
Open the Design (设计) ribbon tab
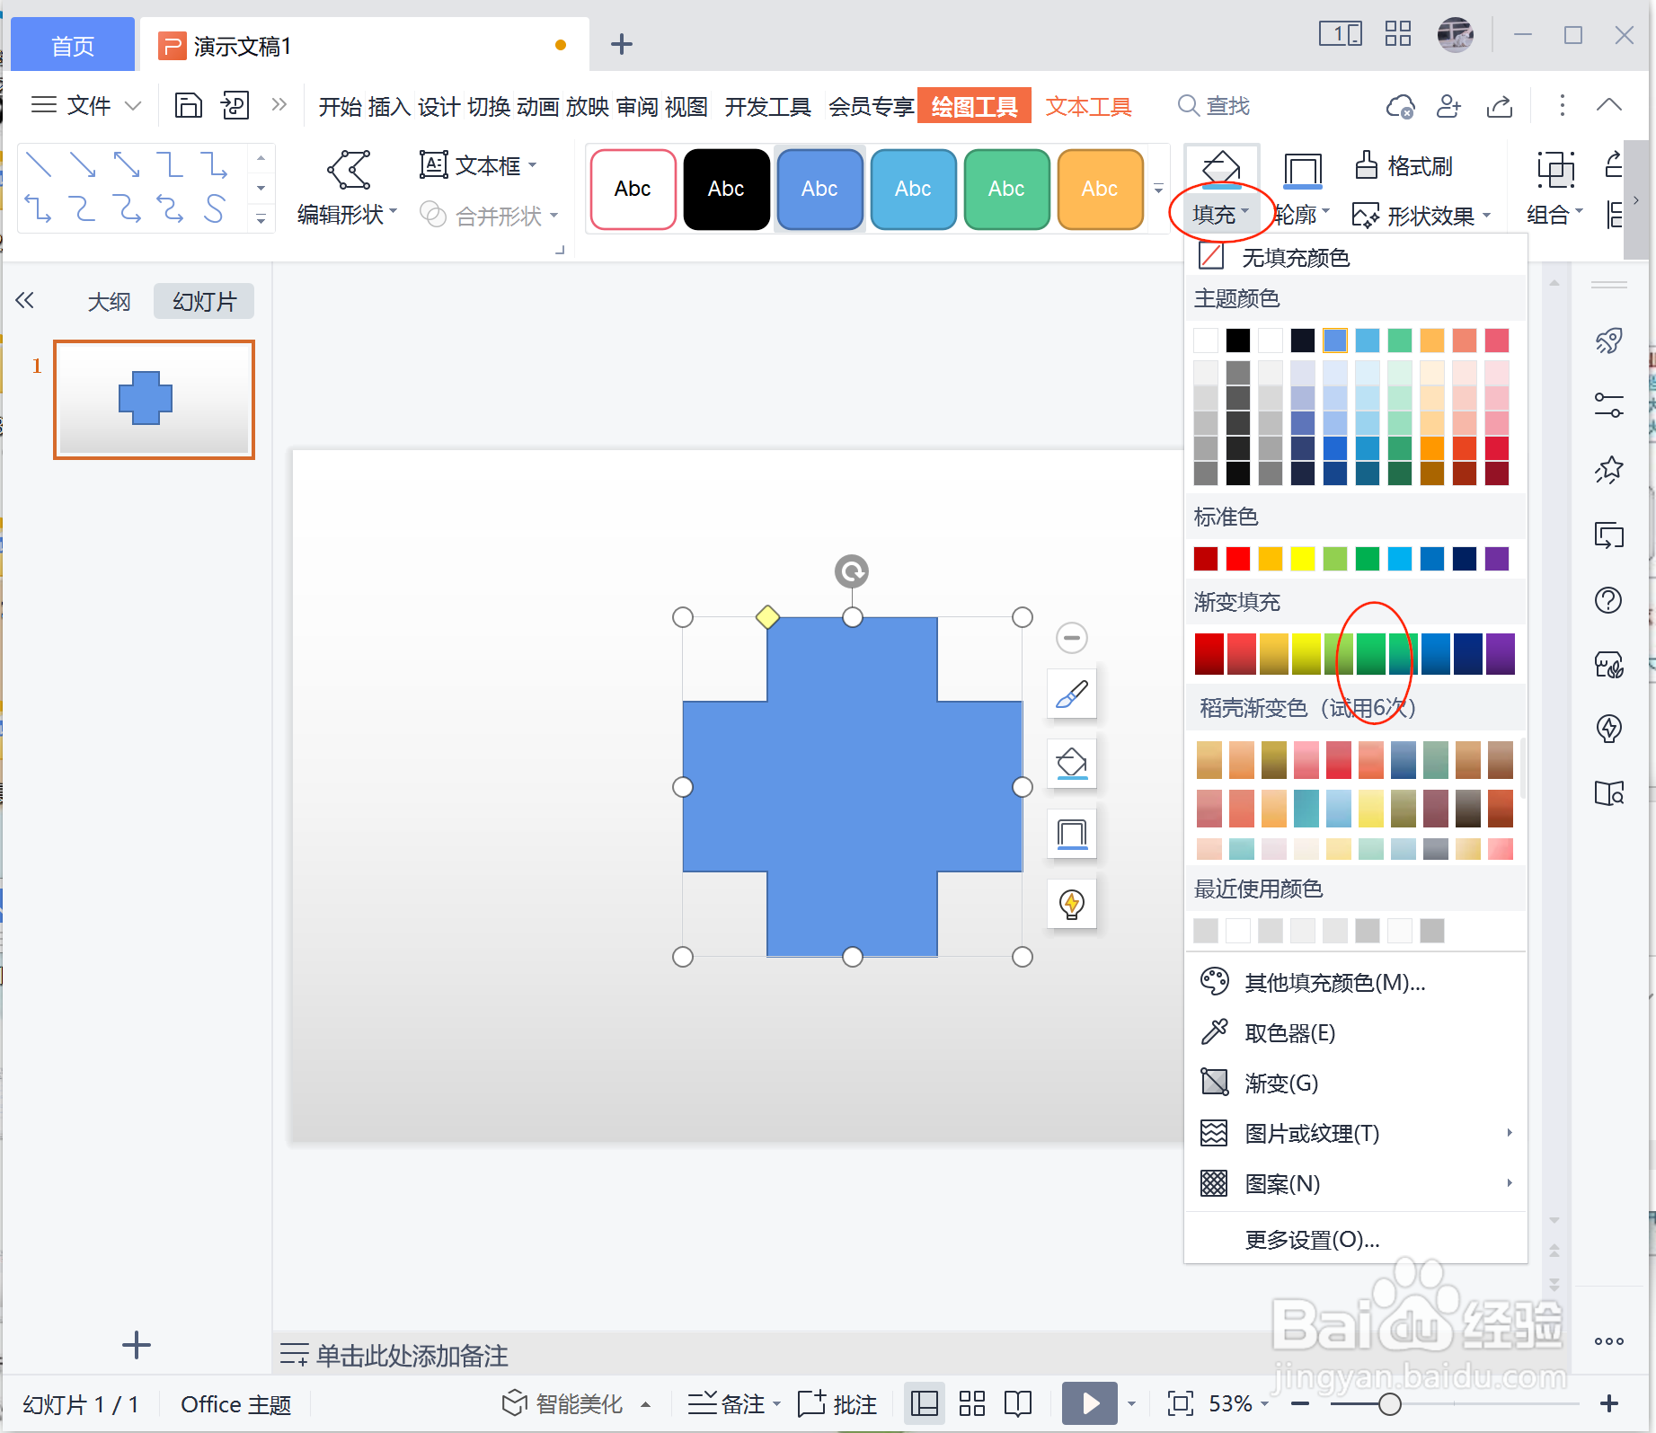[439, 107]
